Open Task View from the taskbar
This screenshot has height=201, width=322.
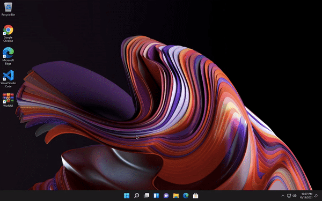pyautogui.click(x=147, y=196)
